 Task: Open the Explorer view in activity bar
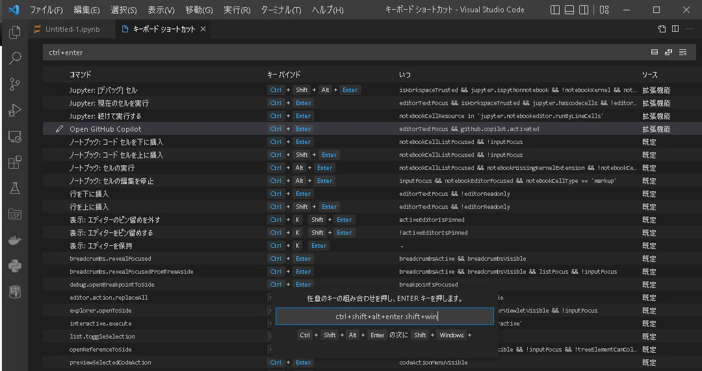(x=15, y=32)
